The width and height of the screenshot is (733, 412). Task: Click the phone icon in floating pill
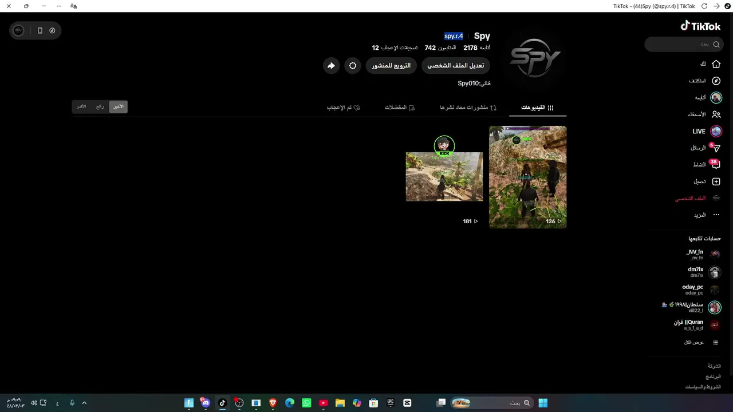coord(40,30)
